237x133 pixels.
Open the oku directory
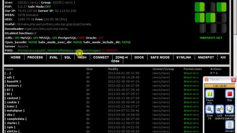coord(9,115)
